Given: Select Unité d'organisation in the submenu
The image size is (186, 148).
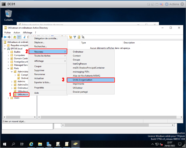Looking at the screenshot, I should point(91,80).
